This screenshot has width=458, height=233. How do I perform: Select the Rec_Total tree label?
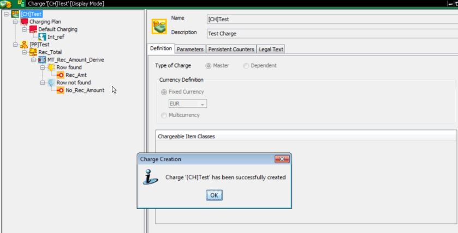pyautogui.click(x=50, y=52)
